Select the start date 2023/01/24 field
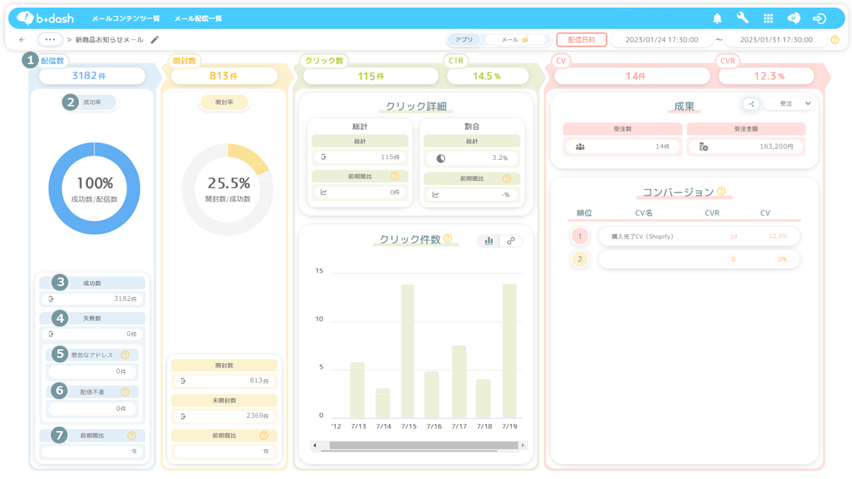852x479 pixels. 662,40
